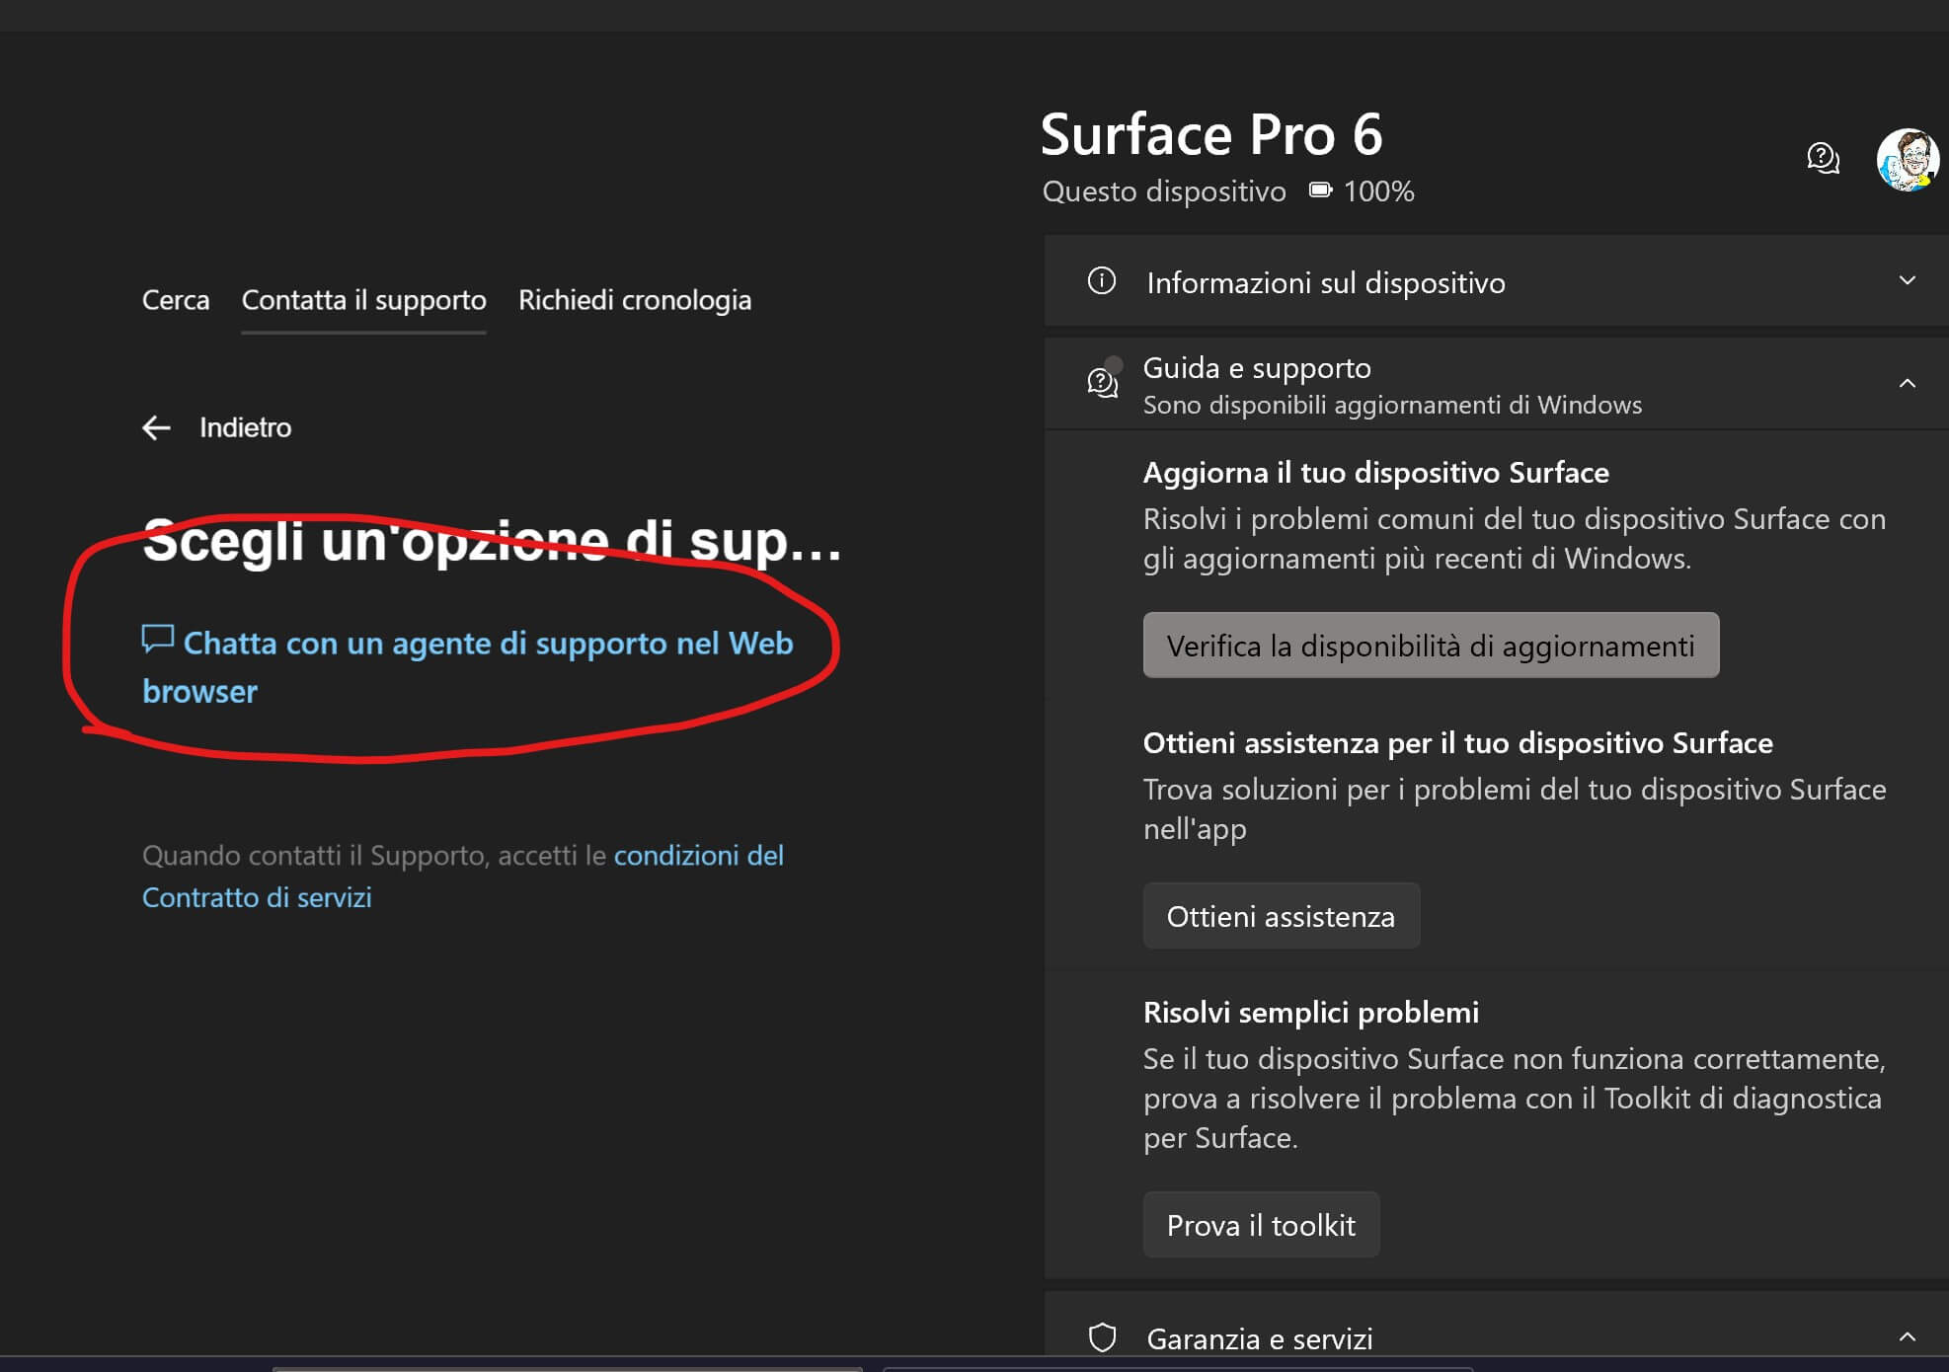Viewport: 1949px width, 1372px height.
Task: Click the Indietro back label
Action: click(245, 427)
